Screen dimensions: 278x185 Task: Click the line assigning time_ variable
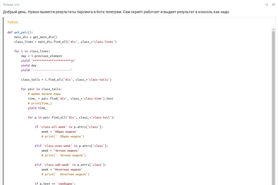coord(70,99)
